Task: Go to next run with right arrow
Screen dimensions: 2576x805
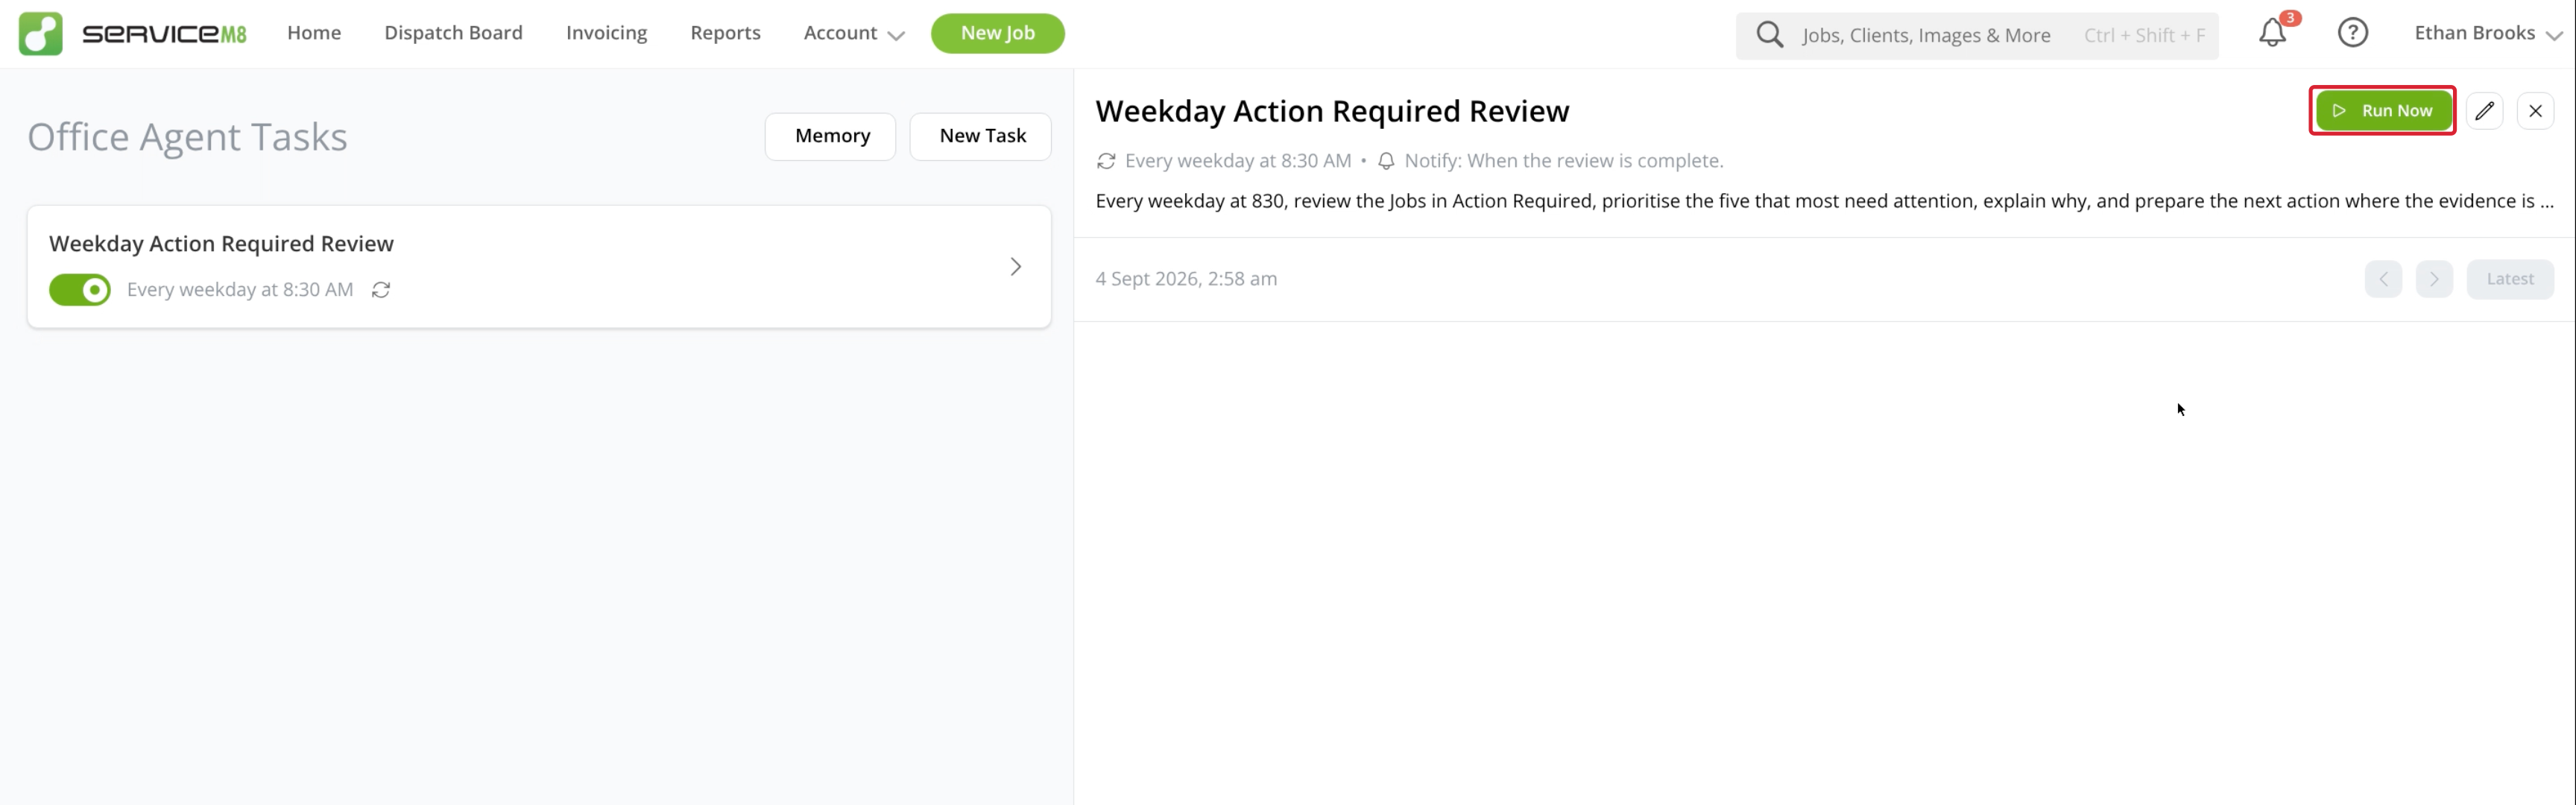Action: point(2434,279)
